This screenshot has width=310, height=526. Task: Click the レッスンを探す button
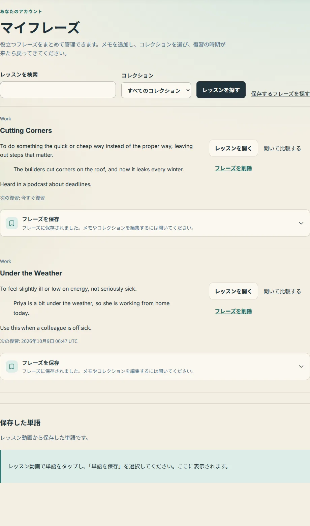(221, 90)
